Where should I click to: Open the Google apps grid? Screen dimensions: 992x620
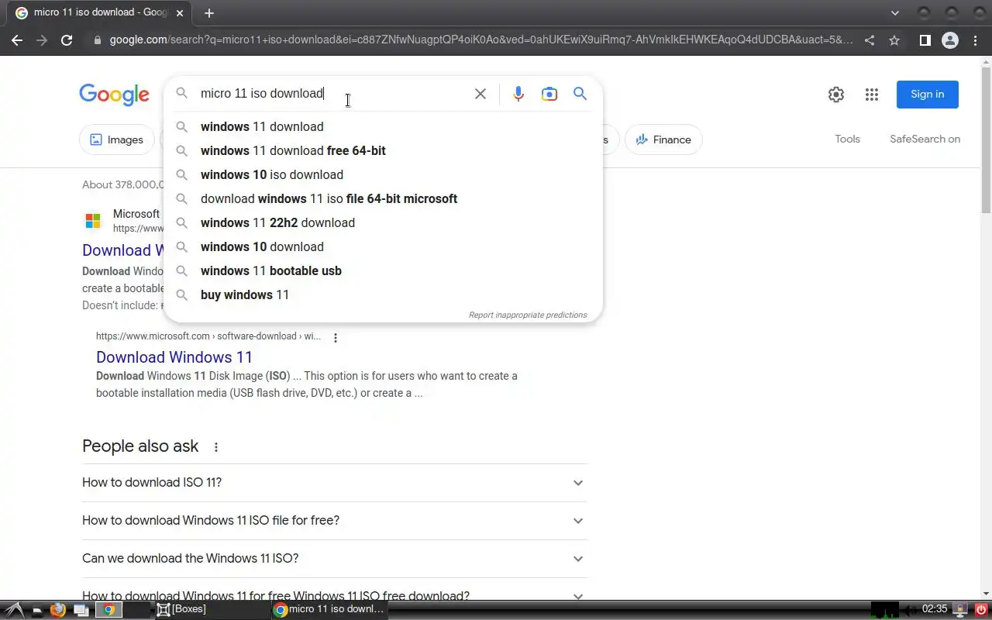(872, 95)
